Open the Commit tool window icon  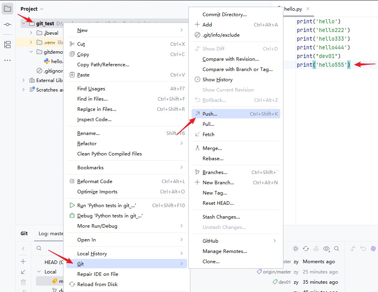click(x=7, y=24)
